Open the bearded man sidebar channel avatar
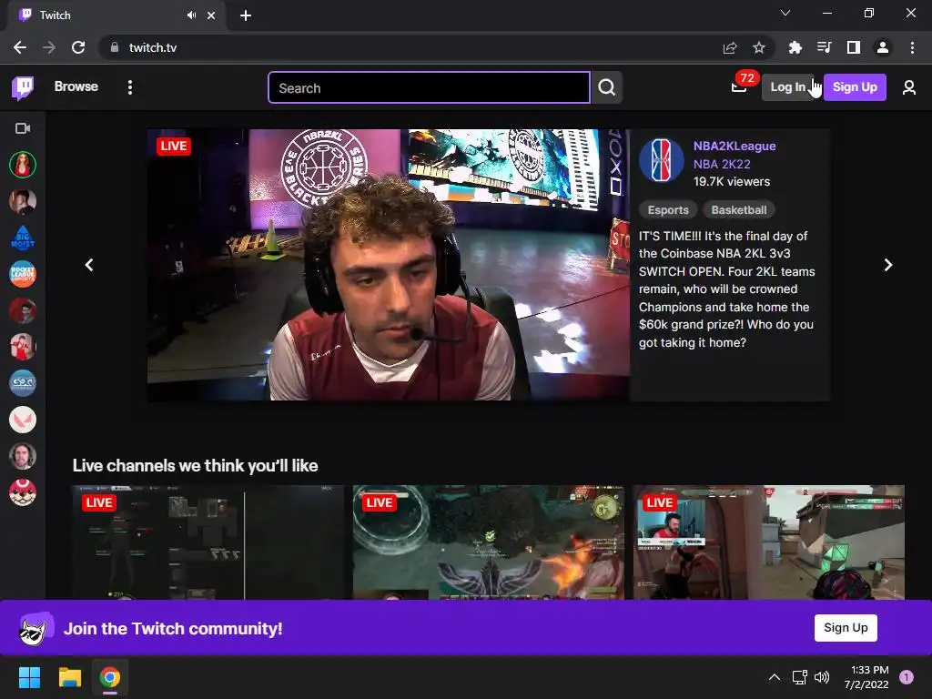Viewport: 932px width, 699px height. (x=23, y=457)
